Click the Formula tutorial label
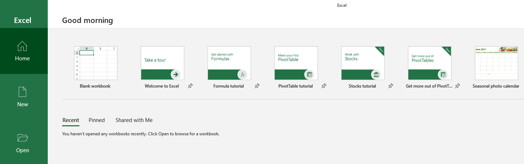This screenshot has height=164, width=524. [x=228, y=86]
